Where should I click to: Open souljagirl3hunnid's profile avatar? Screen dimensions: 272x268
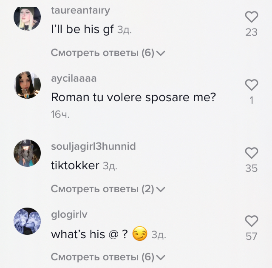[27, 153]
